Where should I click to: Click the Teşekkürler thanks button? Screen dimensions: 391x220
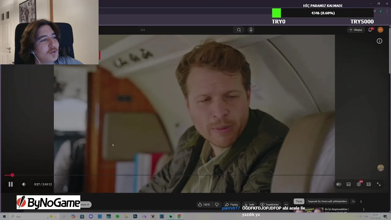pos(269,204)
